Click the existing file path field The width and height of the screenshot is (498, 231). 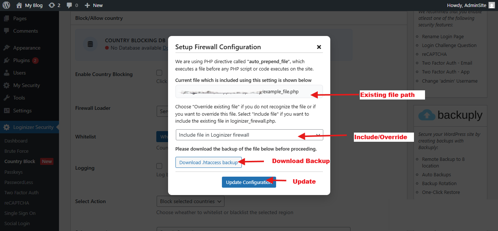point(249,91)
